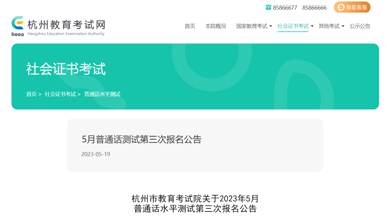This screenshot has width=387, height=221.
Task: Click the telephone icon beside 85866677
Action: click(x=268, y=8)
